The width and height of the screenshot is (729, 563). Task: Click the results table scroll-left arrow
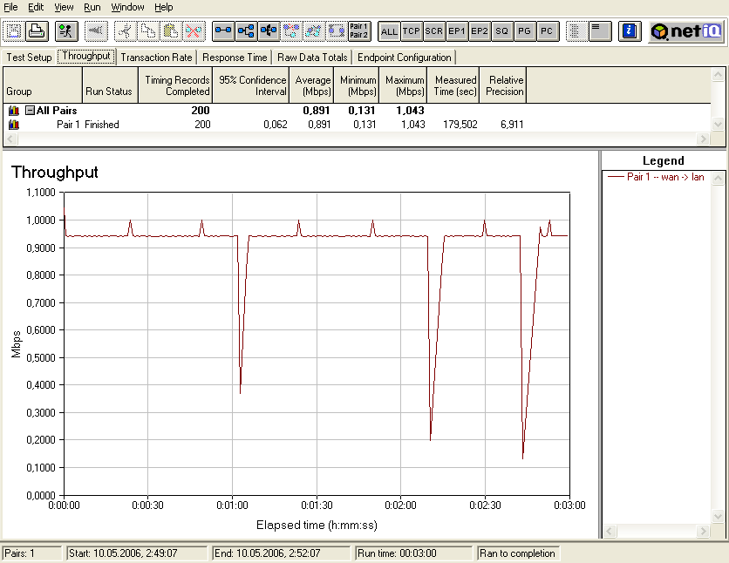click(x=10, y=139)
